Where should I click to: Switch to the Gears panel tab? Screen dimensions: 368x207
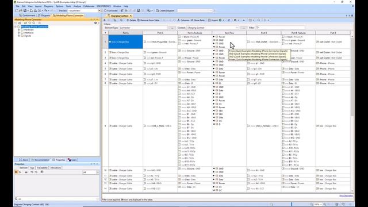pos(72,160)
